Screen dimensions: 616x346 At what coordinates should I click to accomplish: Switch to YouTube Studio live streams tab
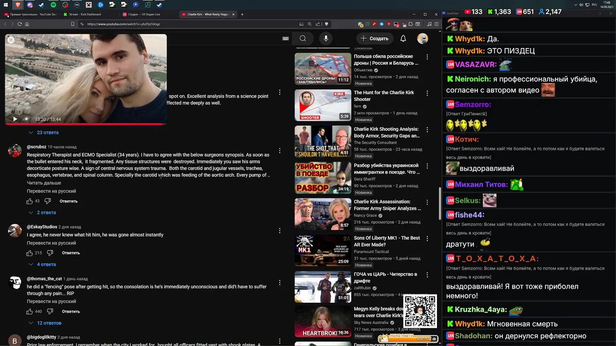pos(30,14)
